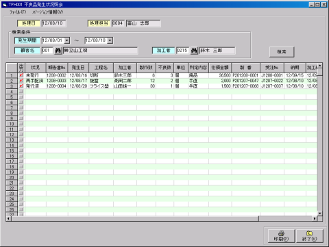This screenshot has height=247, width=329.
Task: Open the バージョン情報 menu
Action: pyautogui.click(x=47, y=12)
